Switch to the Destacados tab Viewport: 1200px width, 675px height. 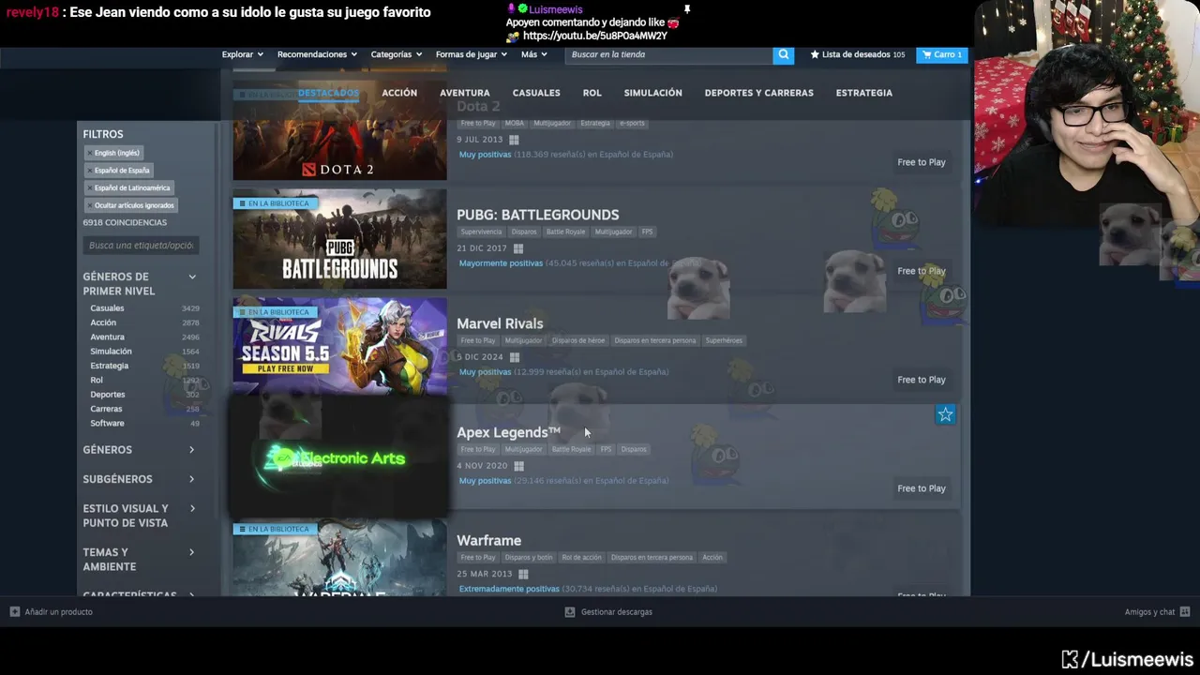tap(328, 93)
